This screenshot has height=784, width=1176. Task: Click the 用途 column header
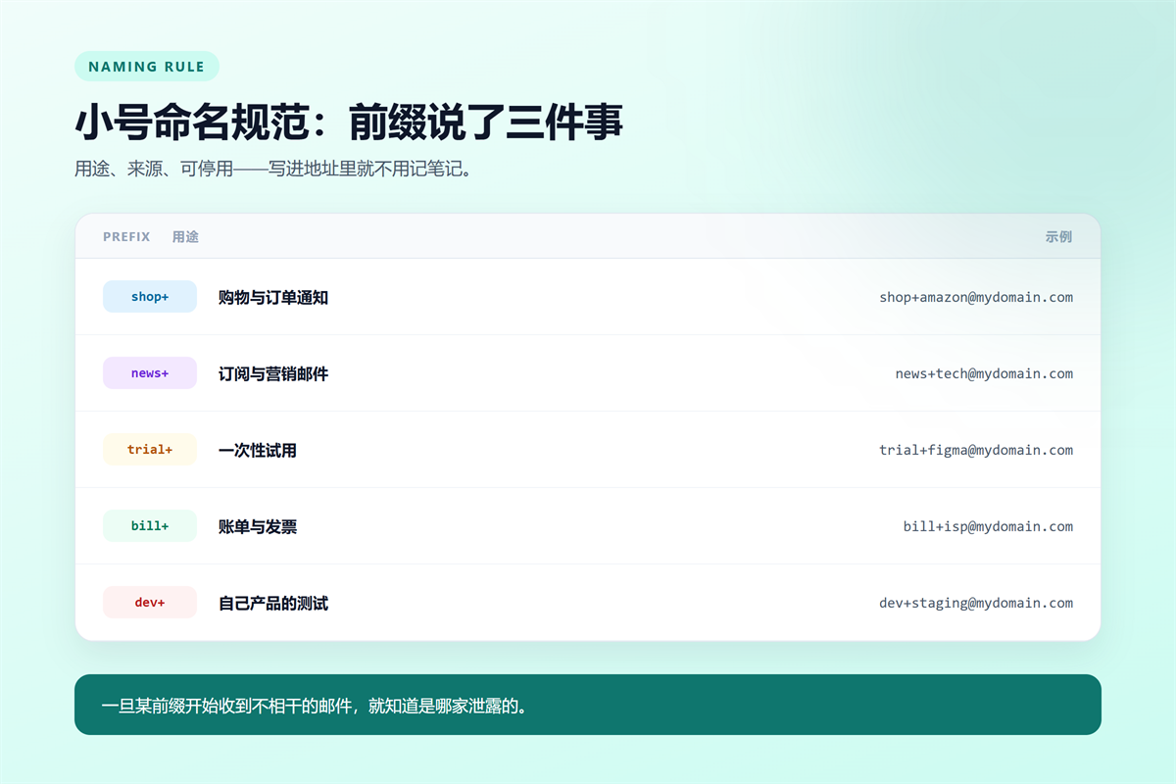pos(185,237)
